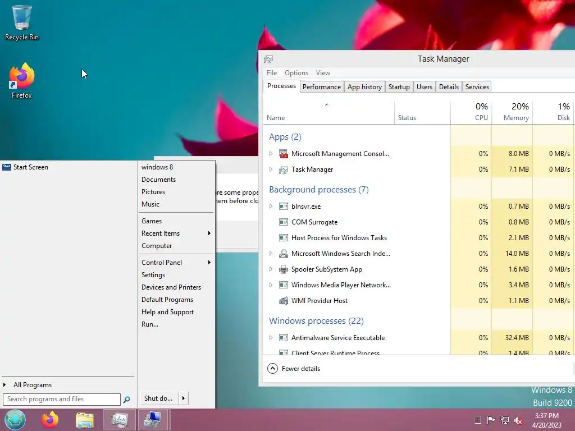The width and height of the screenshot is (575, 431).
Task: Open the network tray icon
Action: (505, 420)
